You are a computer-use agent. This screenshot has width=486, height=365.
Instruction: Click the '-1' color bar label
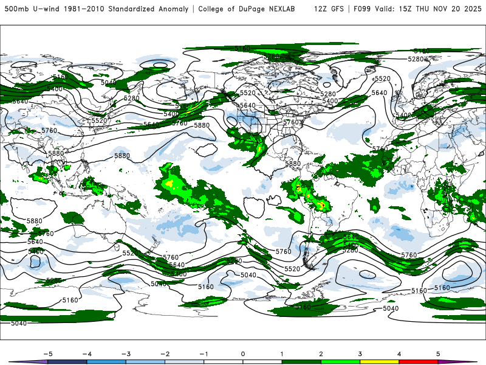coord(204,354)
